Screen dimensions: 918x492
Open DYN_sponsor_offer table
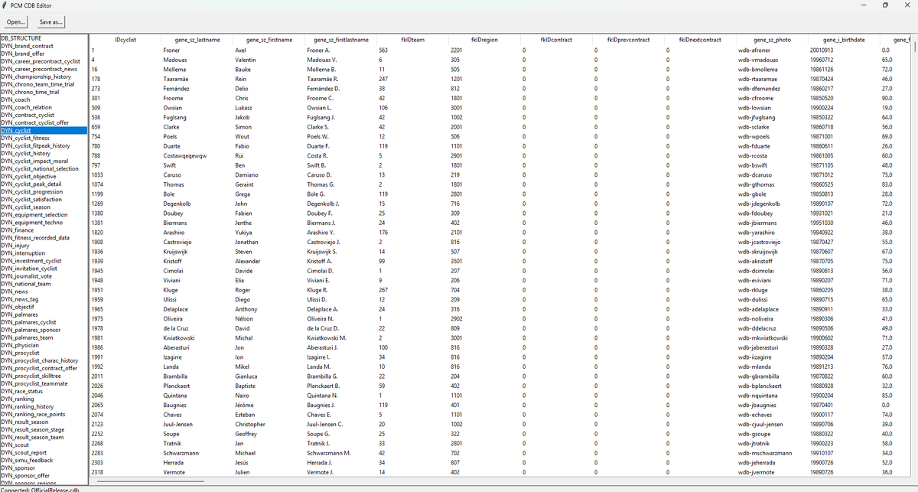25,474
